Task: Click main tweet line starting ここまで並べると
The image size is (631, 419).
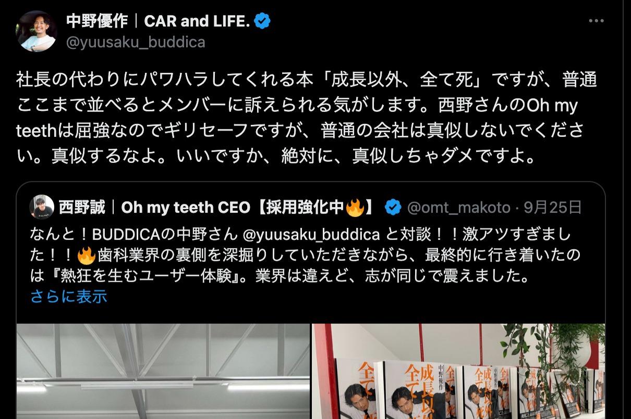Action: click(x=297, y=105)
